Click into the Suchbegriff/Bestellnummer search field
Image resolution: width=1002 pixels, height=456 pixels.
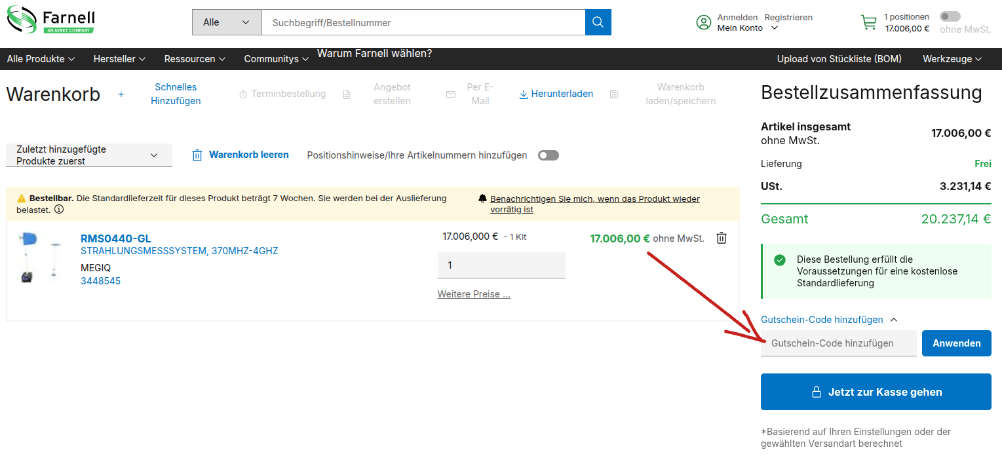(x=423, y=22)
